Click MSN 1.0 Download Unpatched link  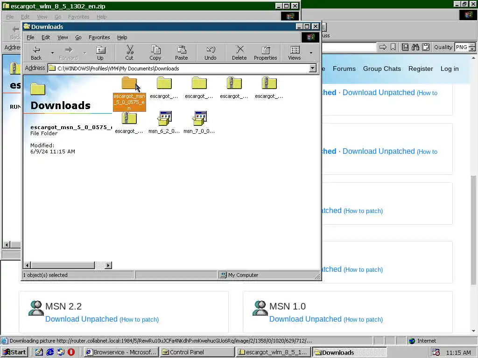305,319
